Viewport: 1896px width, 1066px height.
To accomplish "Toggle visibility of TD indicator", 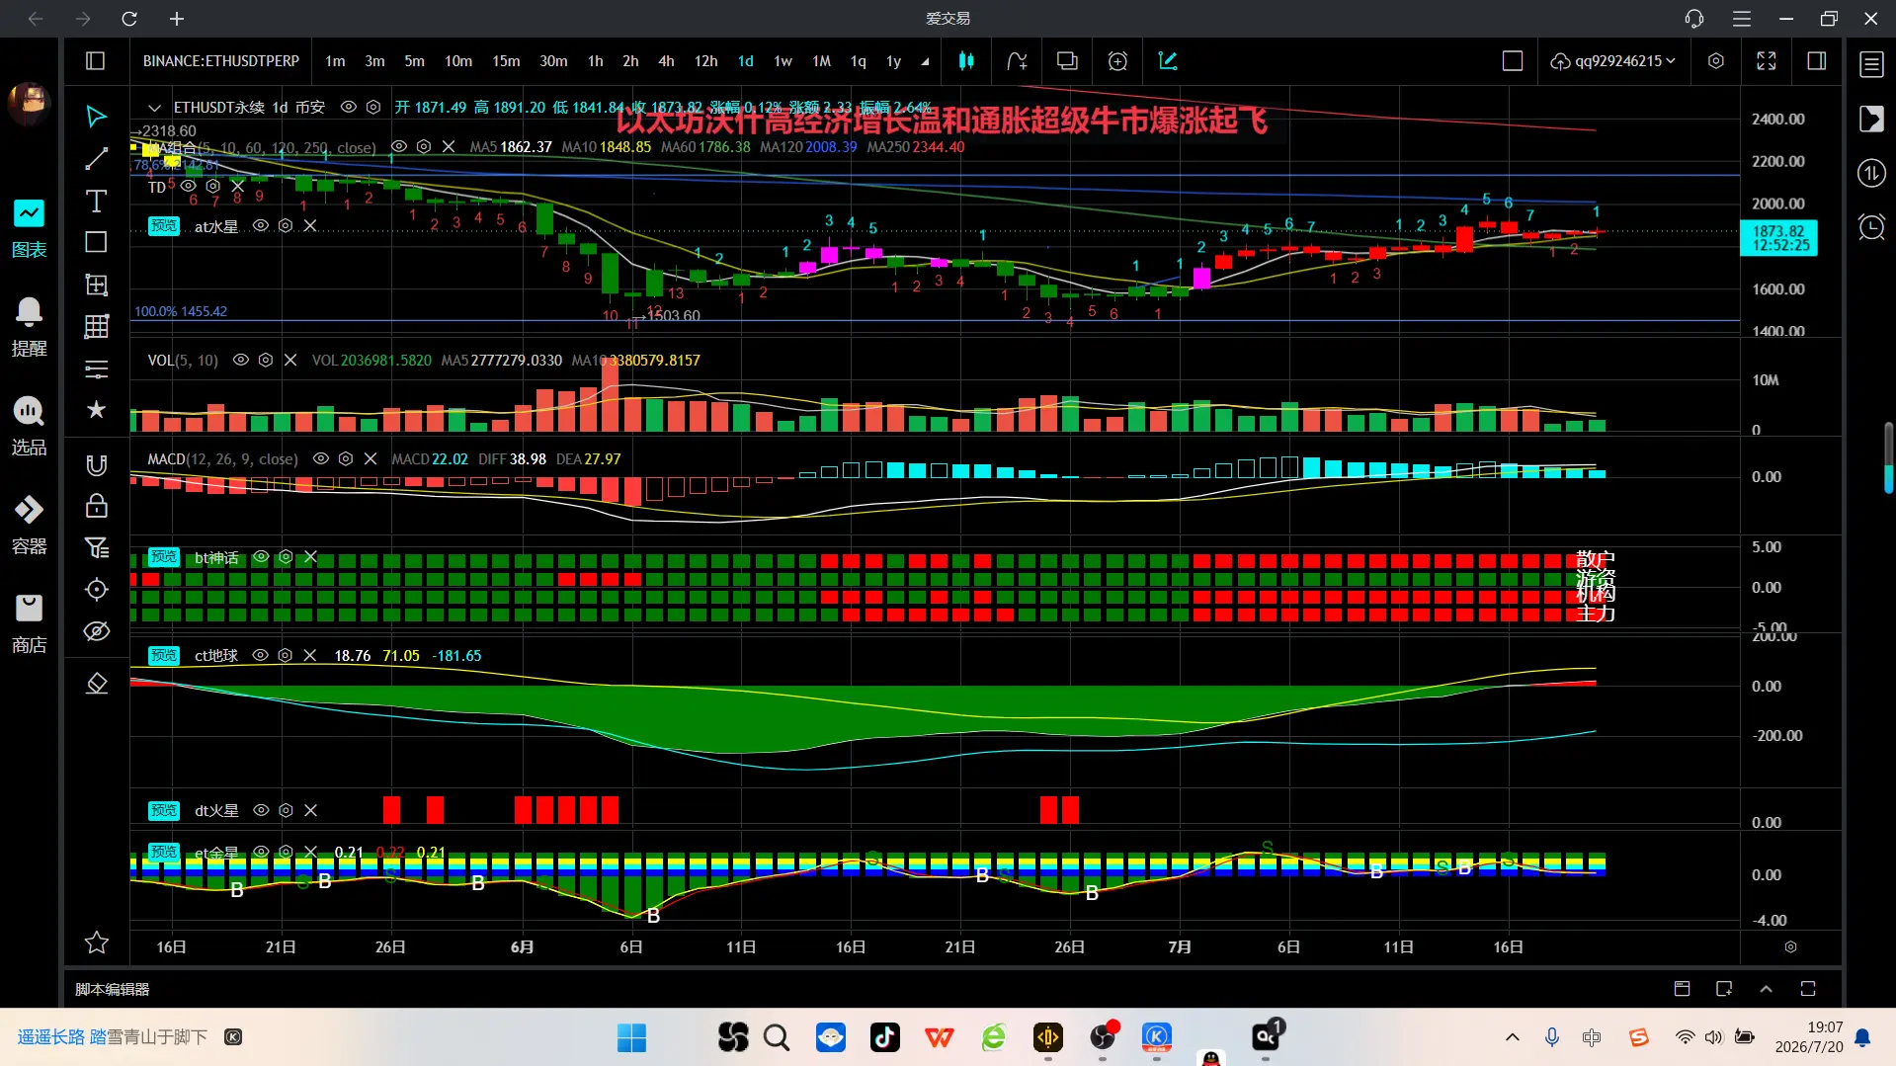I will 188,186.
